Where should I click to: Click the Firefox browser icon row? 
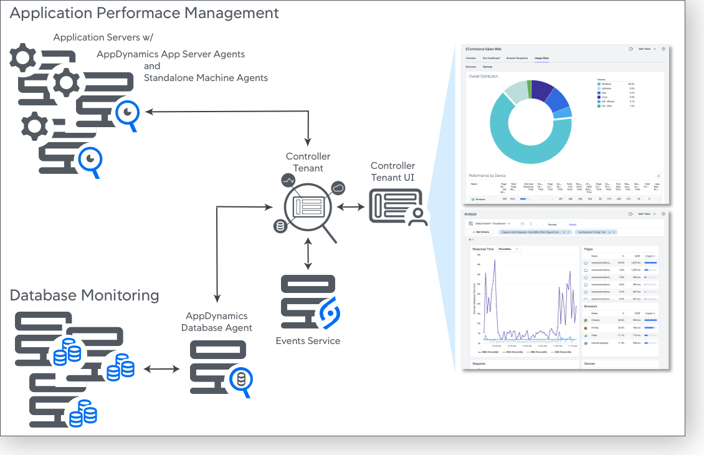[586, 328]
